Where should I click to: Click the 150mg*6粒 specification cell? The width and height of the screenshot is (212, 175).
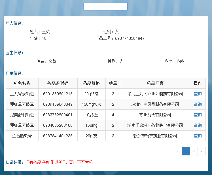pos(91,104)
